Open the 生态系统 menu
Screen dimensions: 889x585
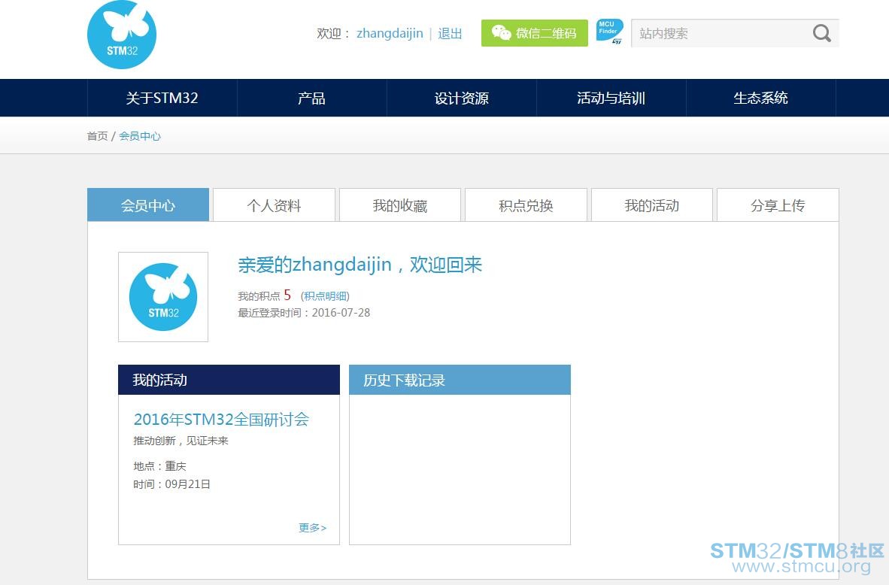(761, 98)
